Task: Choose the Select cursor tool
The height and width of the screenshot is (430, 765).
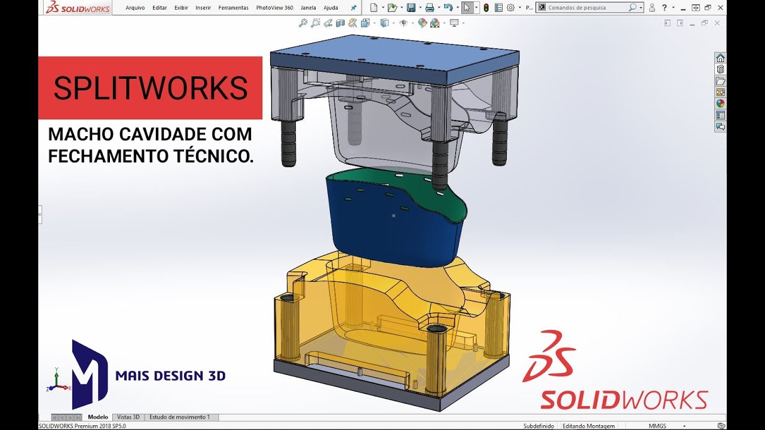Action: click(x=467, y=7)
